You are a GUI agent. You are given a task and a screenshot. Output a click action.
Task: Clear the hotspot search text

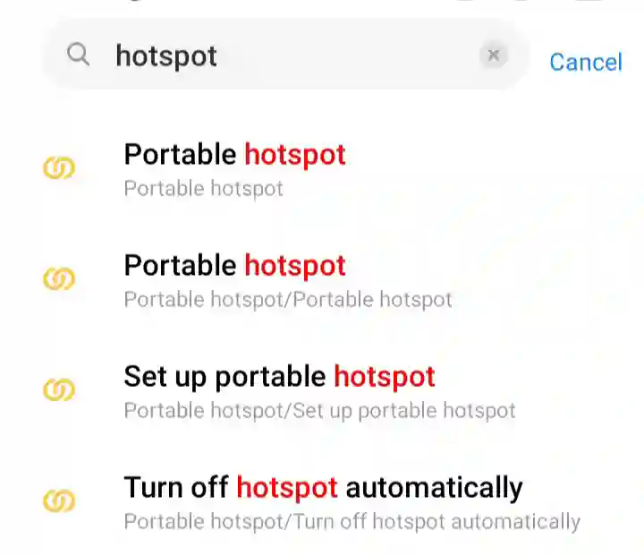click(493, 56)
